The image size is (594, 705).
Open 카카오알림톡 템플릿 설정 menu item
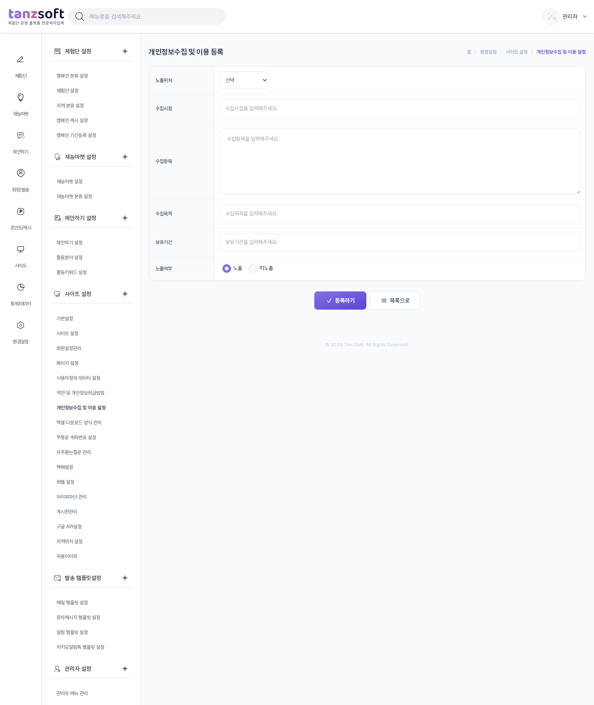click(80, 647)
